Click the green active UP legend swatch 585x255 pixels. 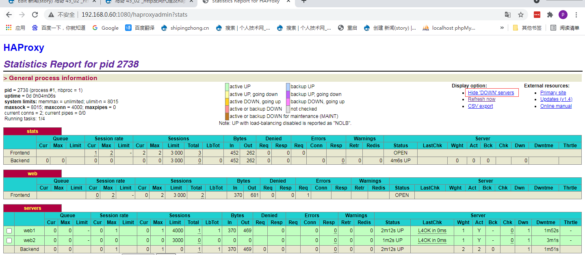click(x=227, y=87)
